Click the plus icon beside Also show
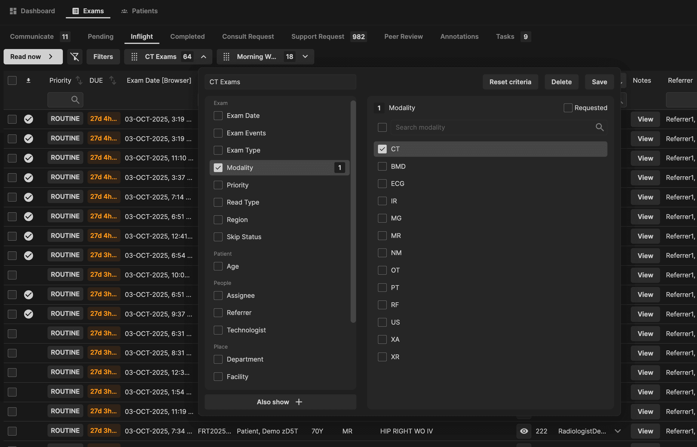697x447 pixels. tap(299, 402)
